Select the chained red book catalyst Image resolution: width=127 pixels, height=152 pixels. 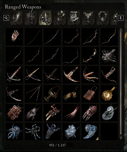(x=14, y=113)
